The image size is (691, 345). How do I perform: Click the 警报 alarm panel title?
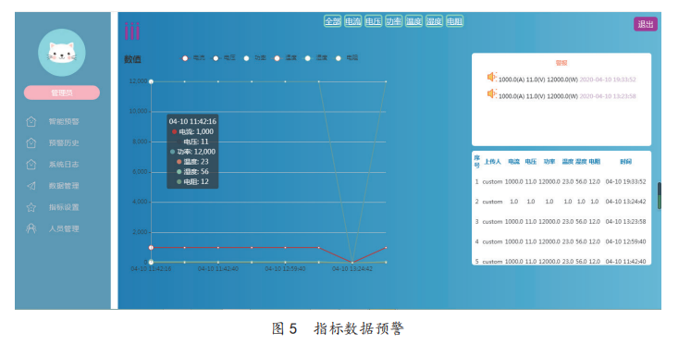click(x=561, y=63)
